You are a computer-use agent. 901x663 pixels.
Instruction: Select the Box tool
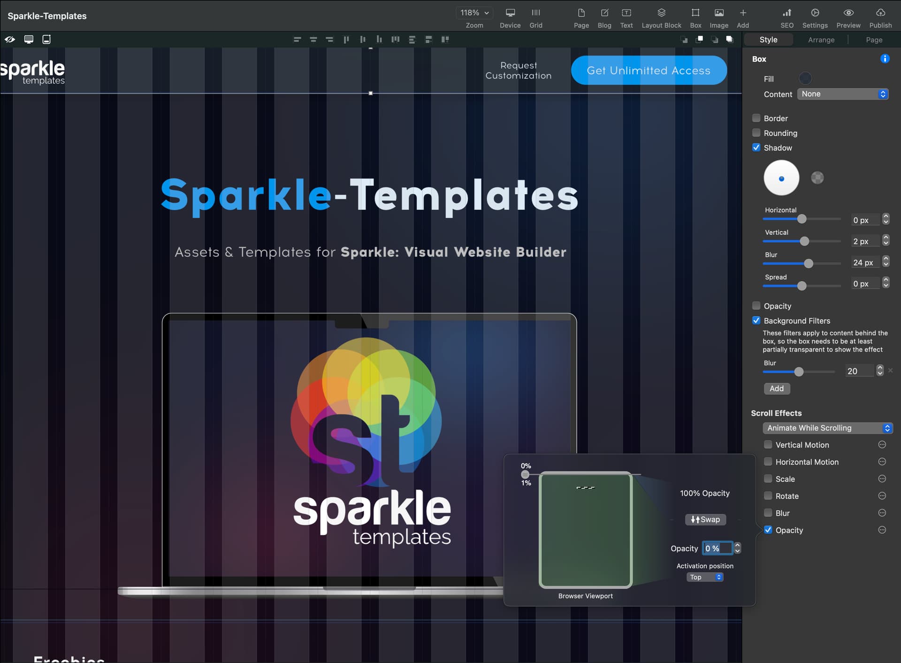(695, 13)
